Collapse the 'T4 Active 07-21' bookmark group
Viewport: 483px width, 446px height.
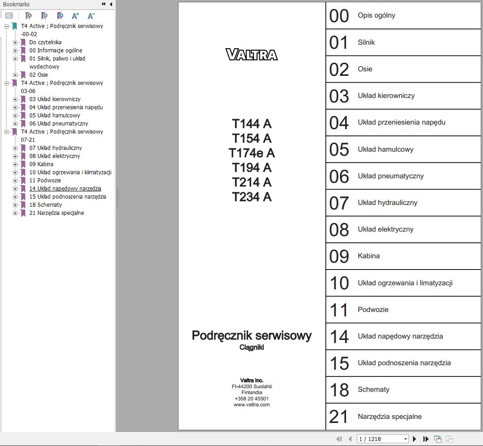pyautogui.click(x=6, y=132)
